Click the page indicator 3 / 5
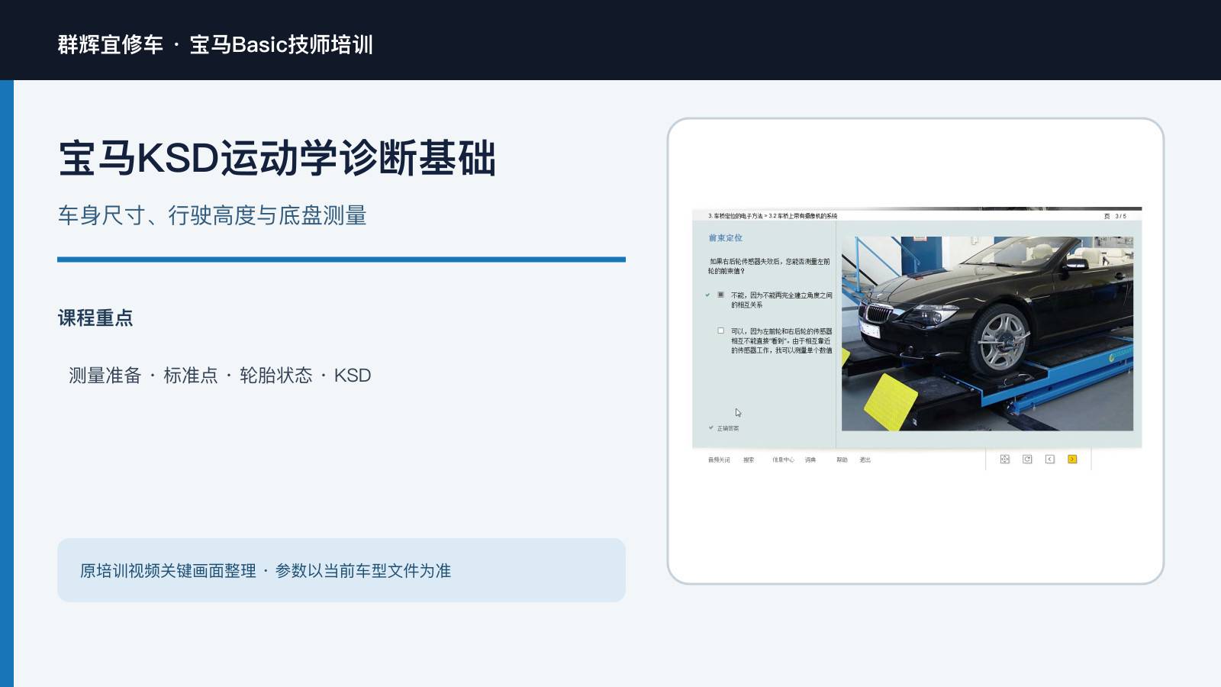1221x687 pixels. tap(1120, 216)
